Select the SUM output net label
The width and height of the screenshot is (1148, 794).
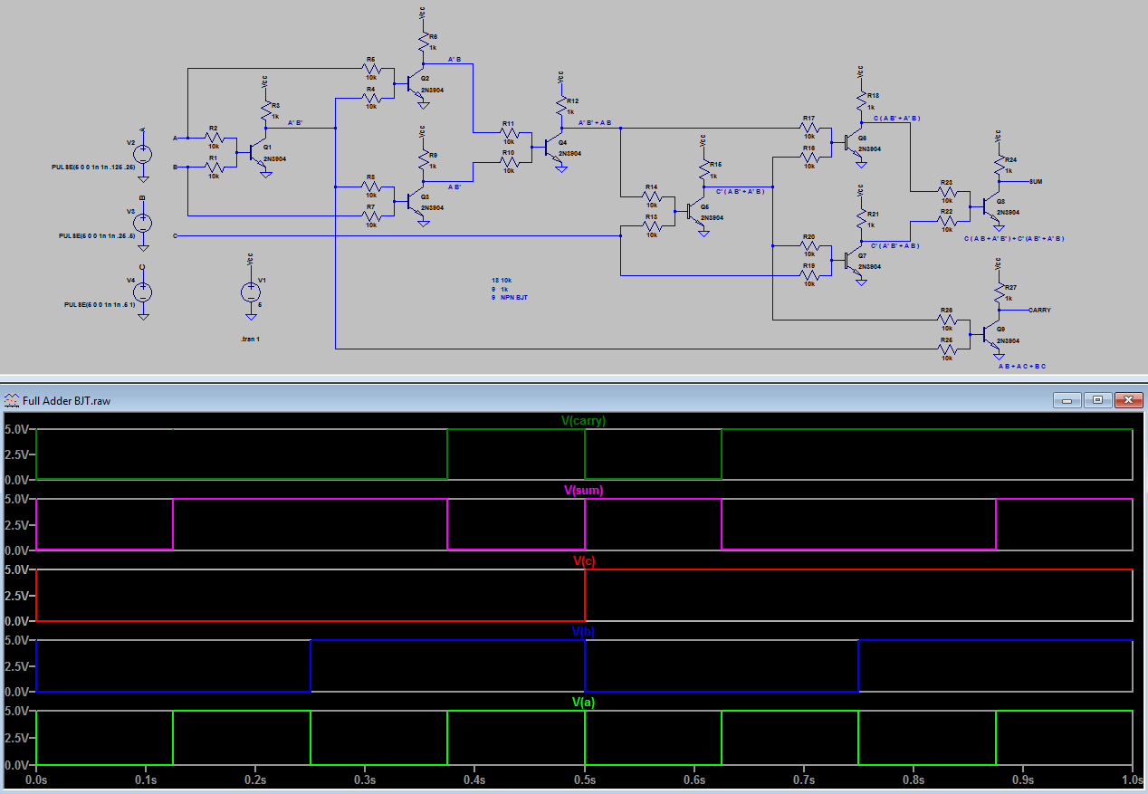pos(1035,181)
